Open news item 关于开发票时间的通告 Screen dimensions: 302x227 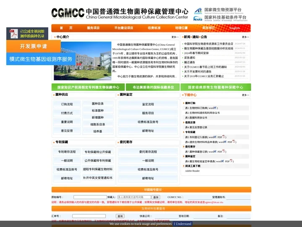198,71
